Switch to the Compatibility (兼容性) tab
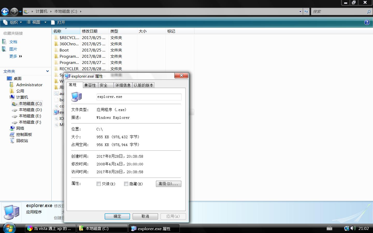373x233 pixels. click(x=90, y=85)
